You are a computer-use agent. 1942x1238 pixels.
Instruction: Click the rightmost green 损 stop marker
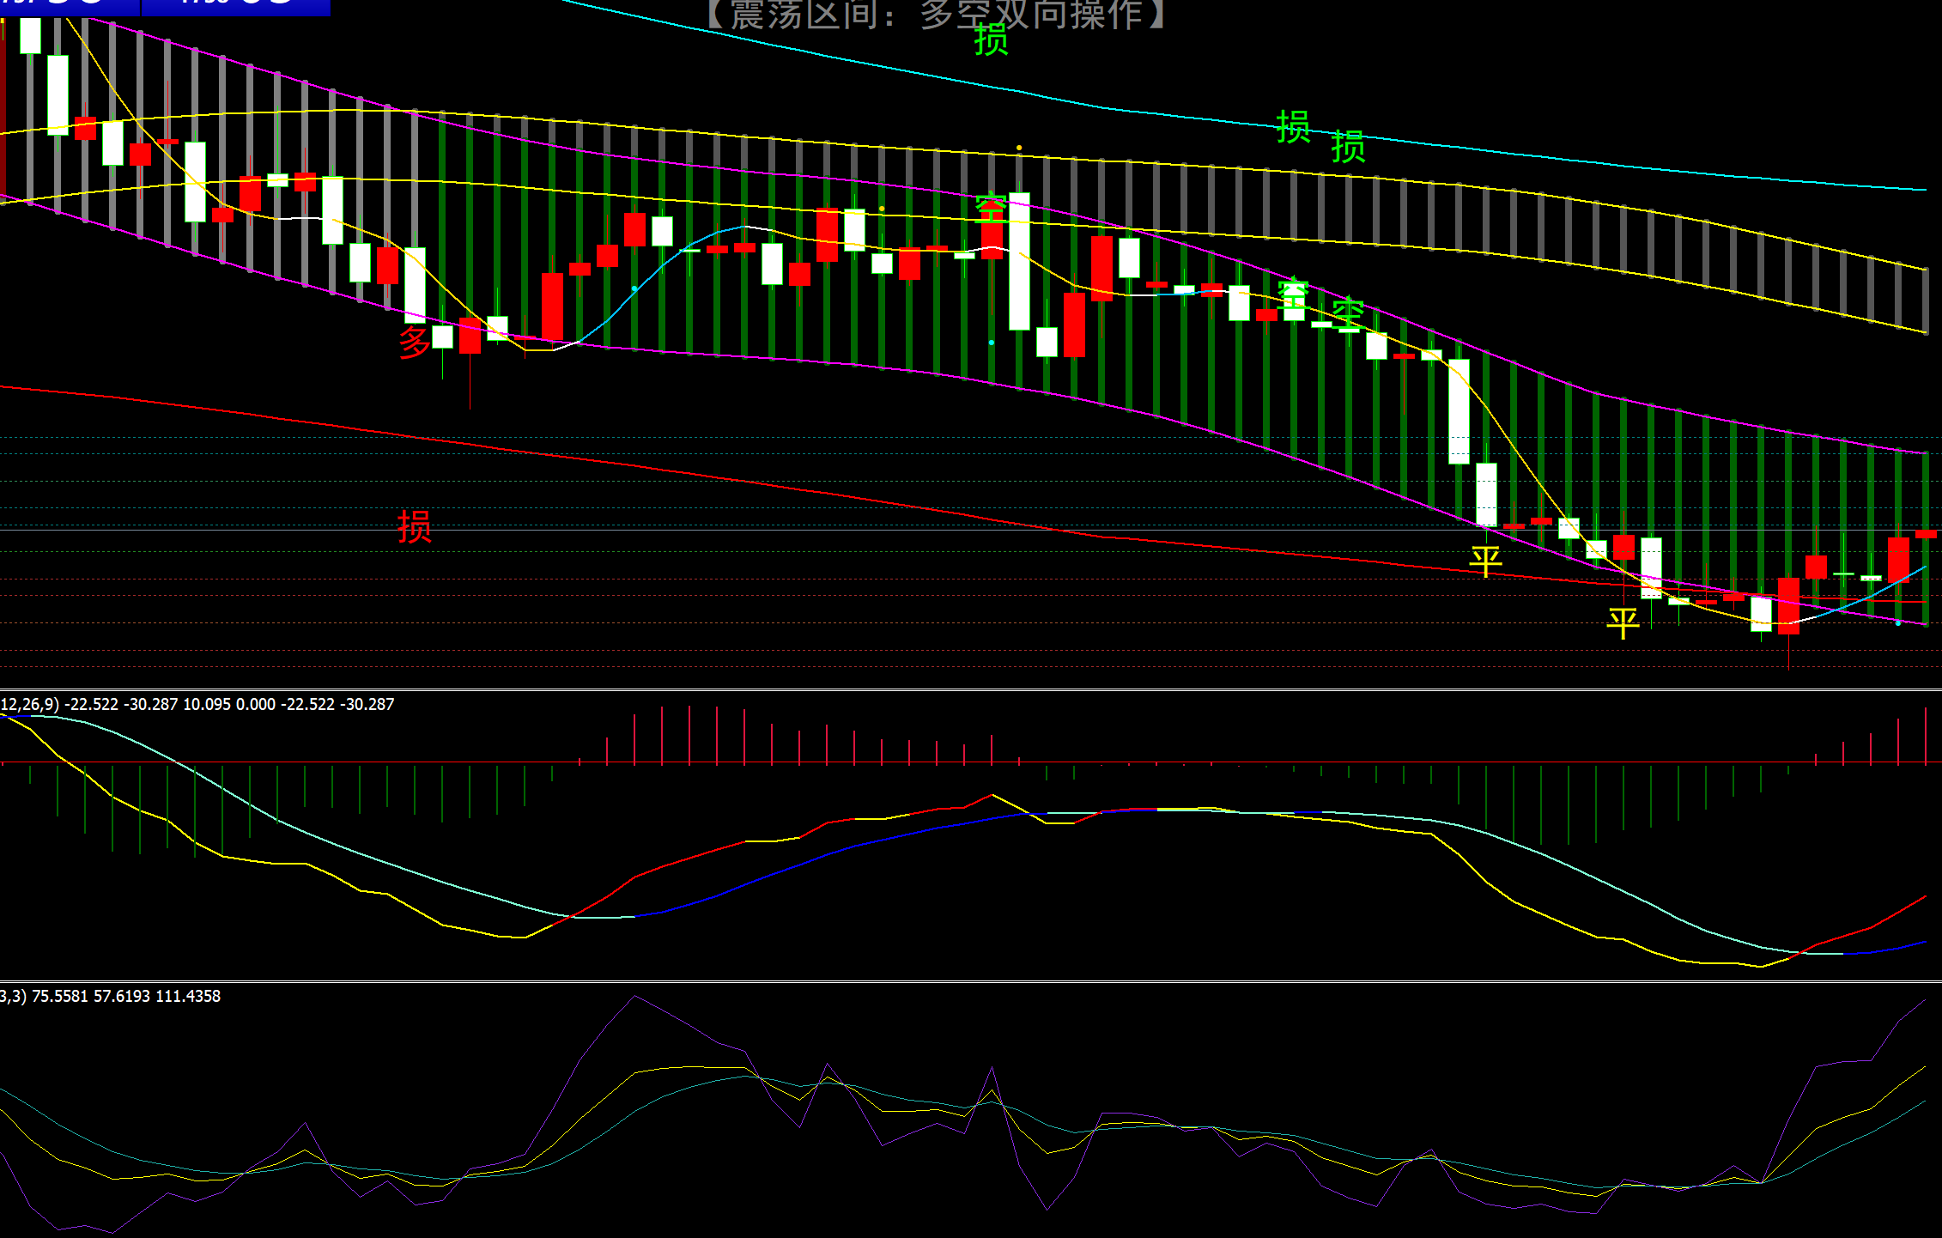point(1348,147)
